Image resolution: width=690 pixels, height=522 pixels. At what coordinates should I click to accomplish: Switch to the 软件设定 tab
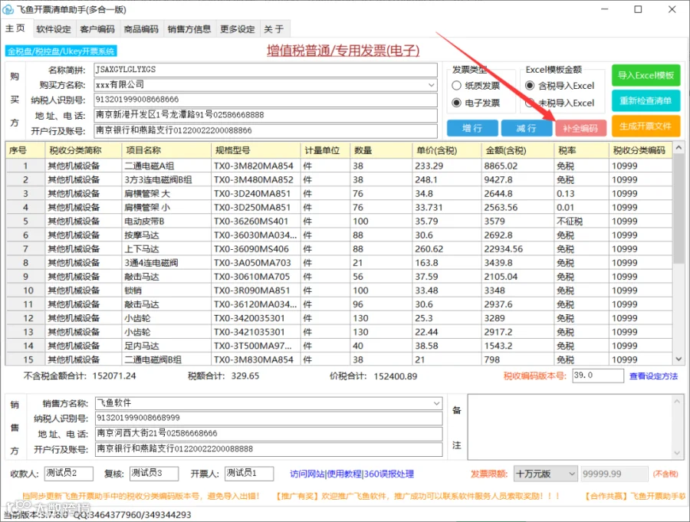[54, 29]
